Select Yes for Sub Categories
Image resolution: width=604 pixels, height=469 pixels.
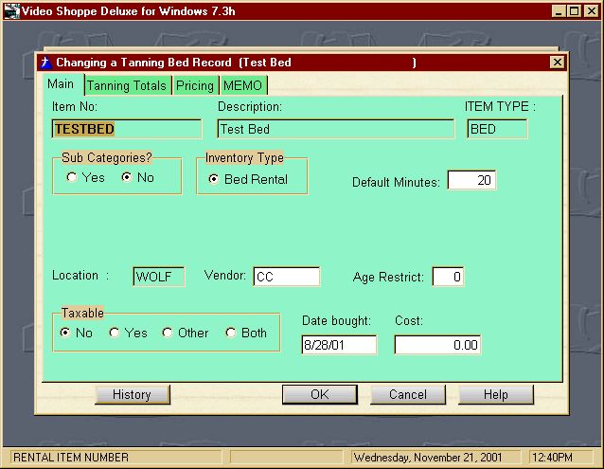click(72, 178)
